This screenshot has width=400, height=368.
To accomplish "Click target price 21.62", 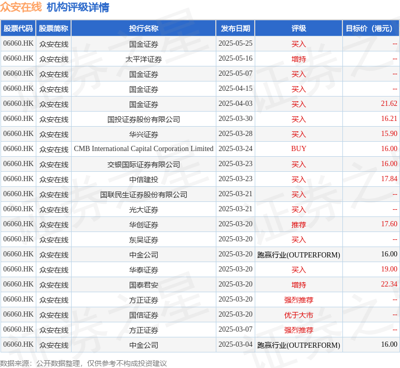I will click(x=389, y=104).
